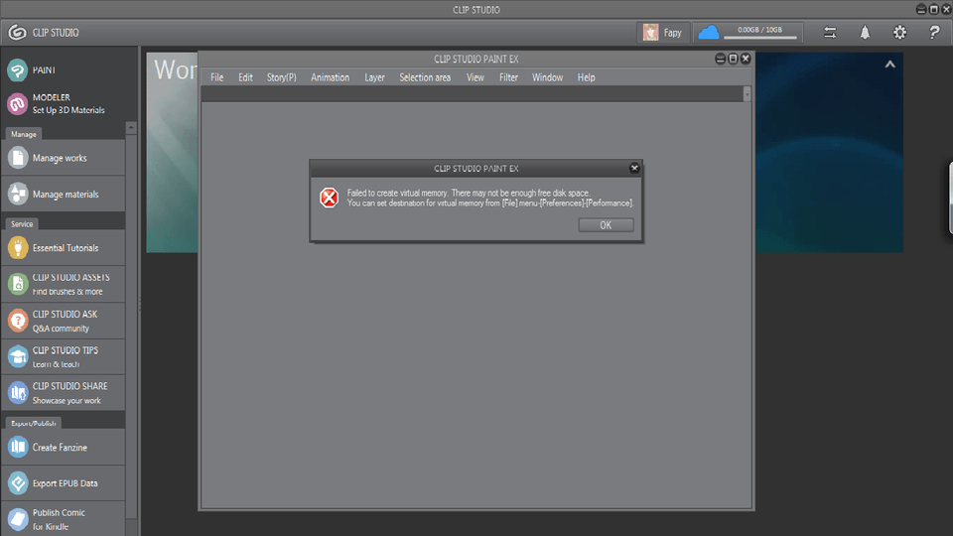This screenshot has height=536, width=953.
Task: Click OK in the error dialog
Action: 606,225
